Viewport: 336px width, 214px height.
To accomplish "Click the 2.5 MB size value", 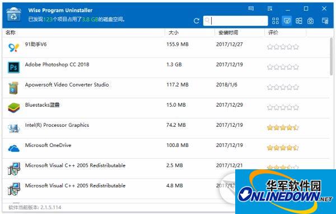I will pos(175,165).
